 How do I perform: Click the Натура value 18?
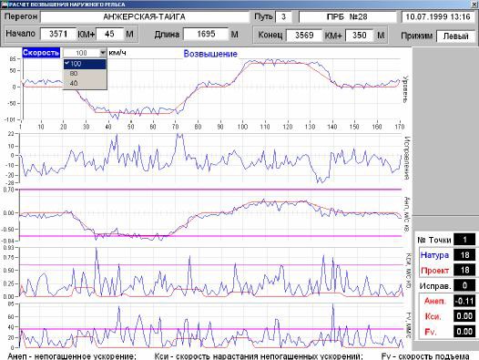464,255
